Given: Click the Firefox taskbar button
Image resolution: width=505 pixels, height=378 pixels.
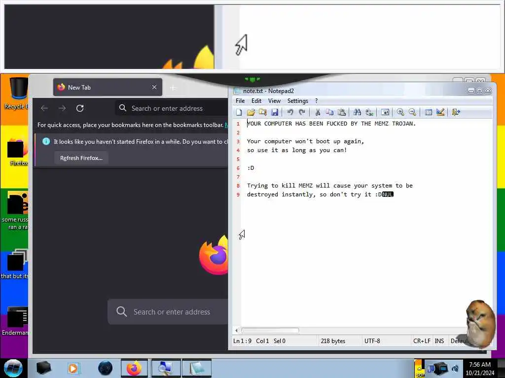Looking at the screenshot, I should [x=134, y=368].
